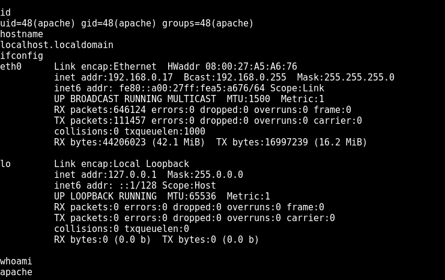Click the "ifconfig" command line
The image size is (445, 280).
22,56
